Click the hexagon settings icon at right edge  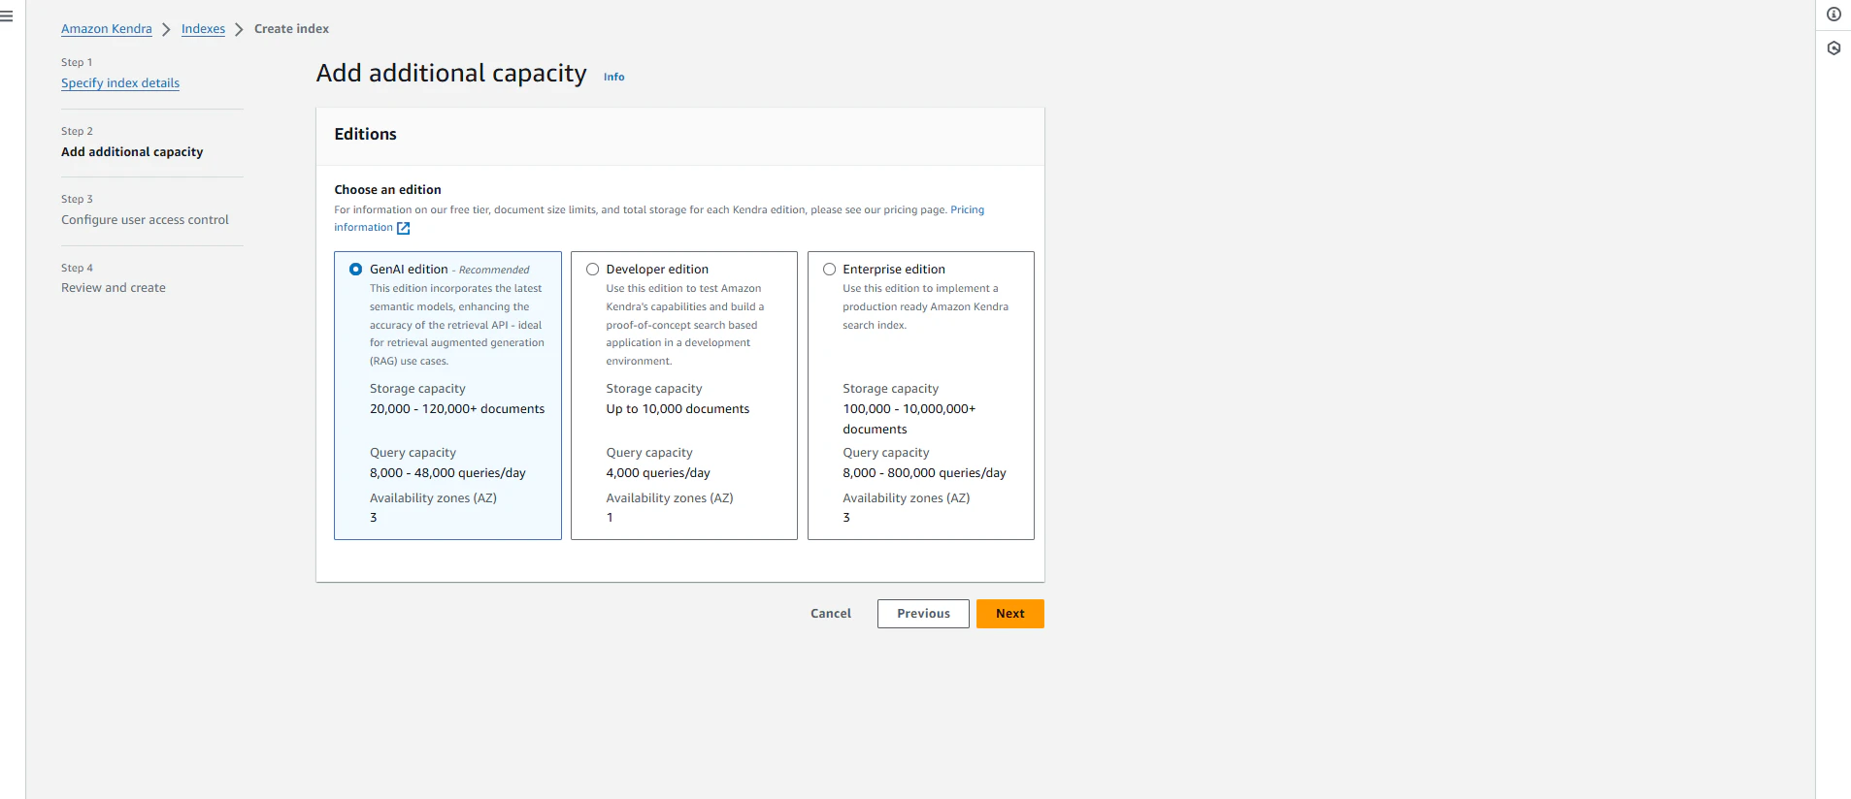coord(1834,48)
